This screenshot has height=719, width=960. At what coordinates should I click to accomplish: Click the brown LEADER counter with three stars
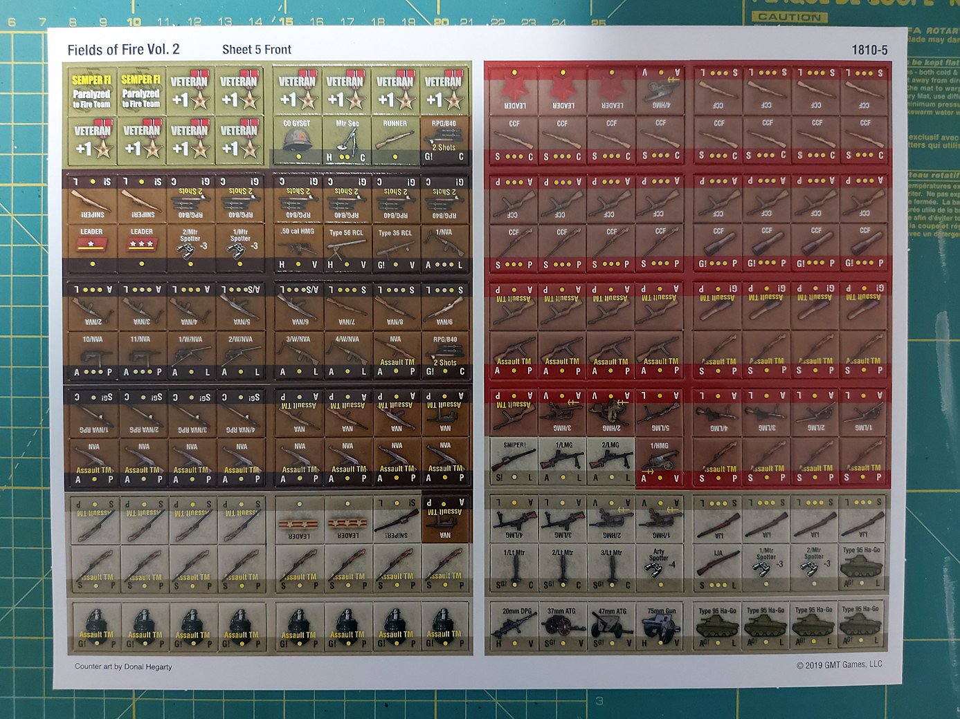pyautogui.click(x=142, y=249)
